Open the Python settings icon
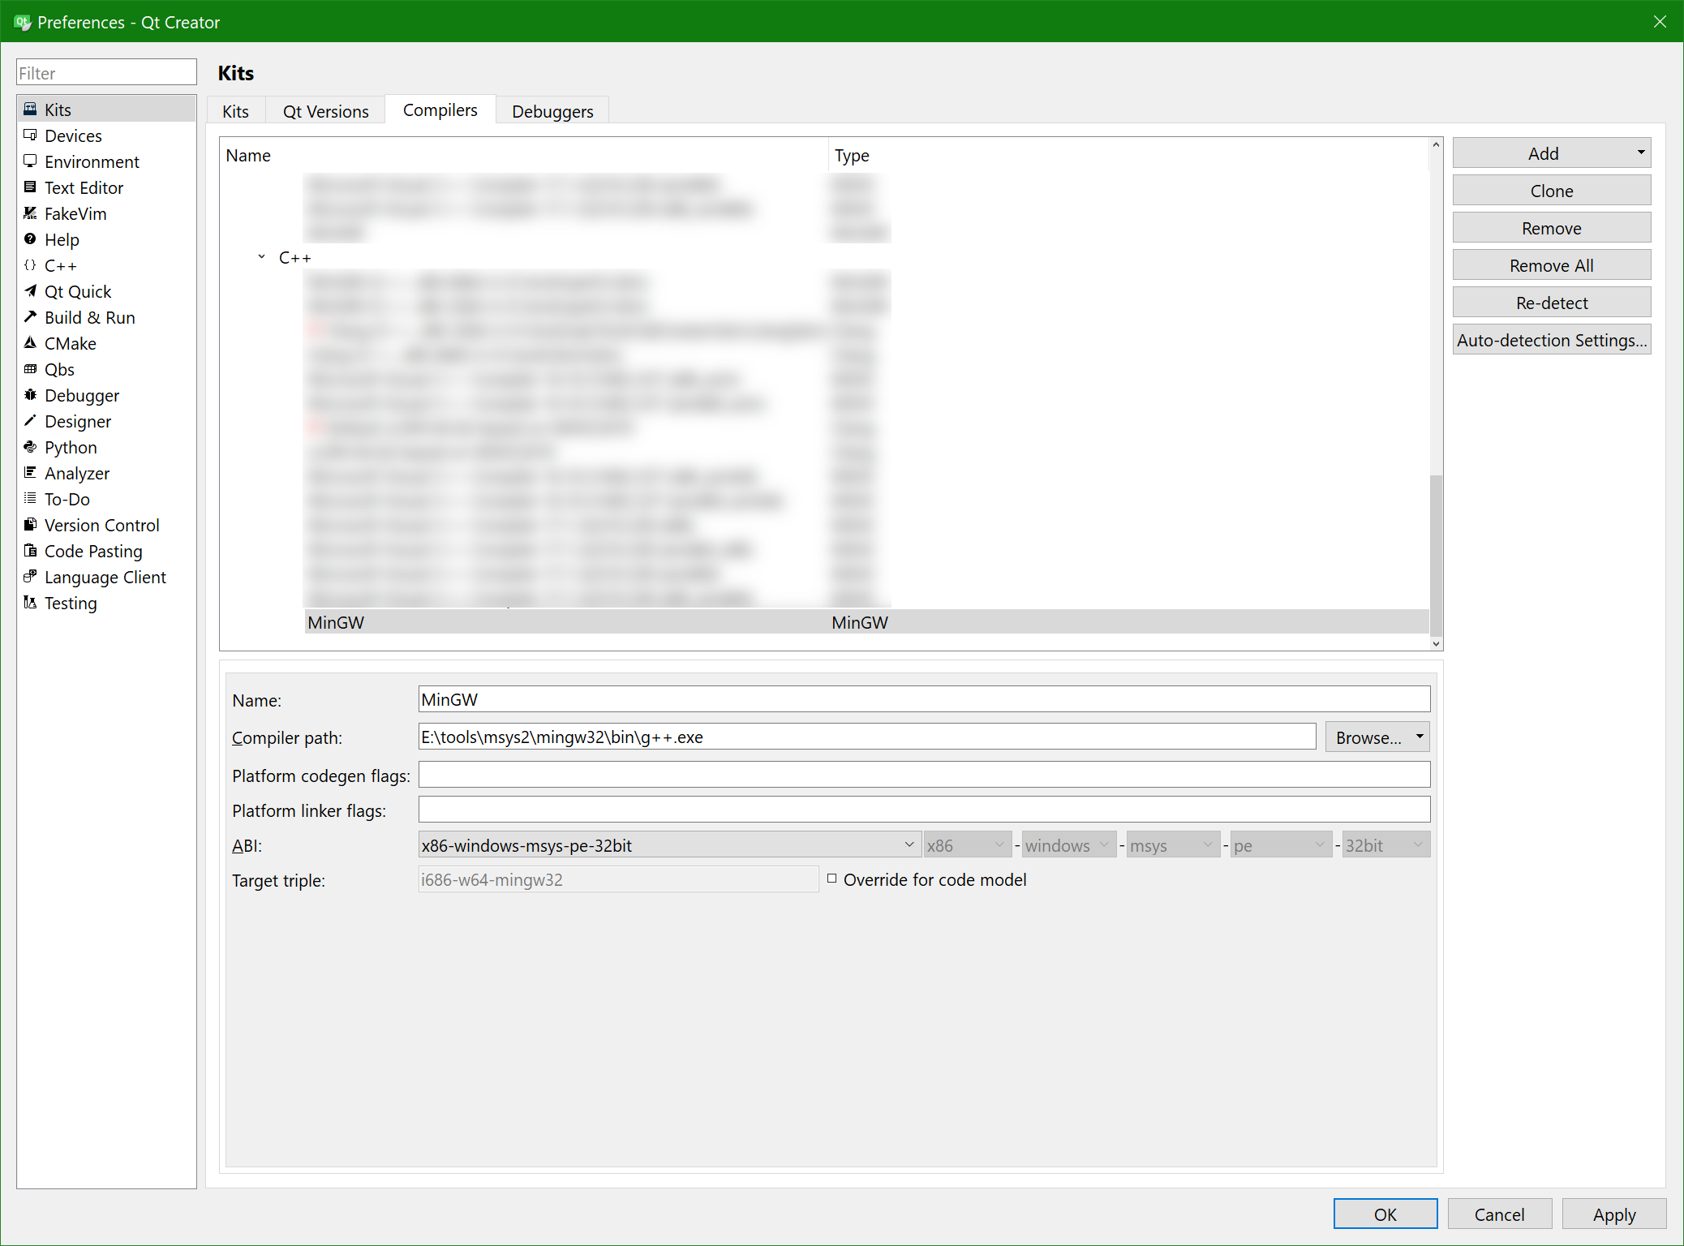 coord(30,446)
